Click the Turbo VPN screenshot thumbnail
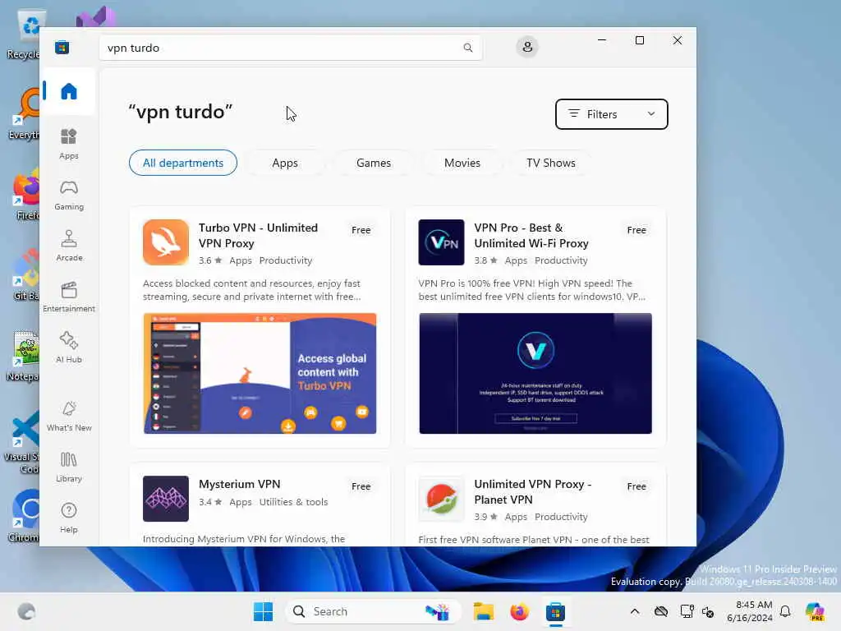841x631 pixels. pos(260,374)
